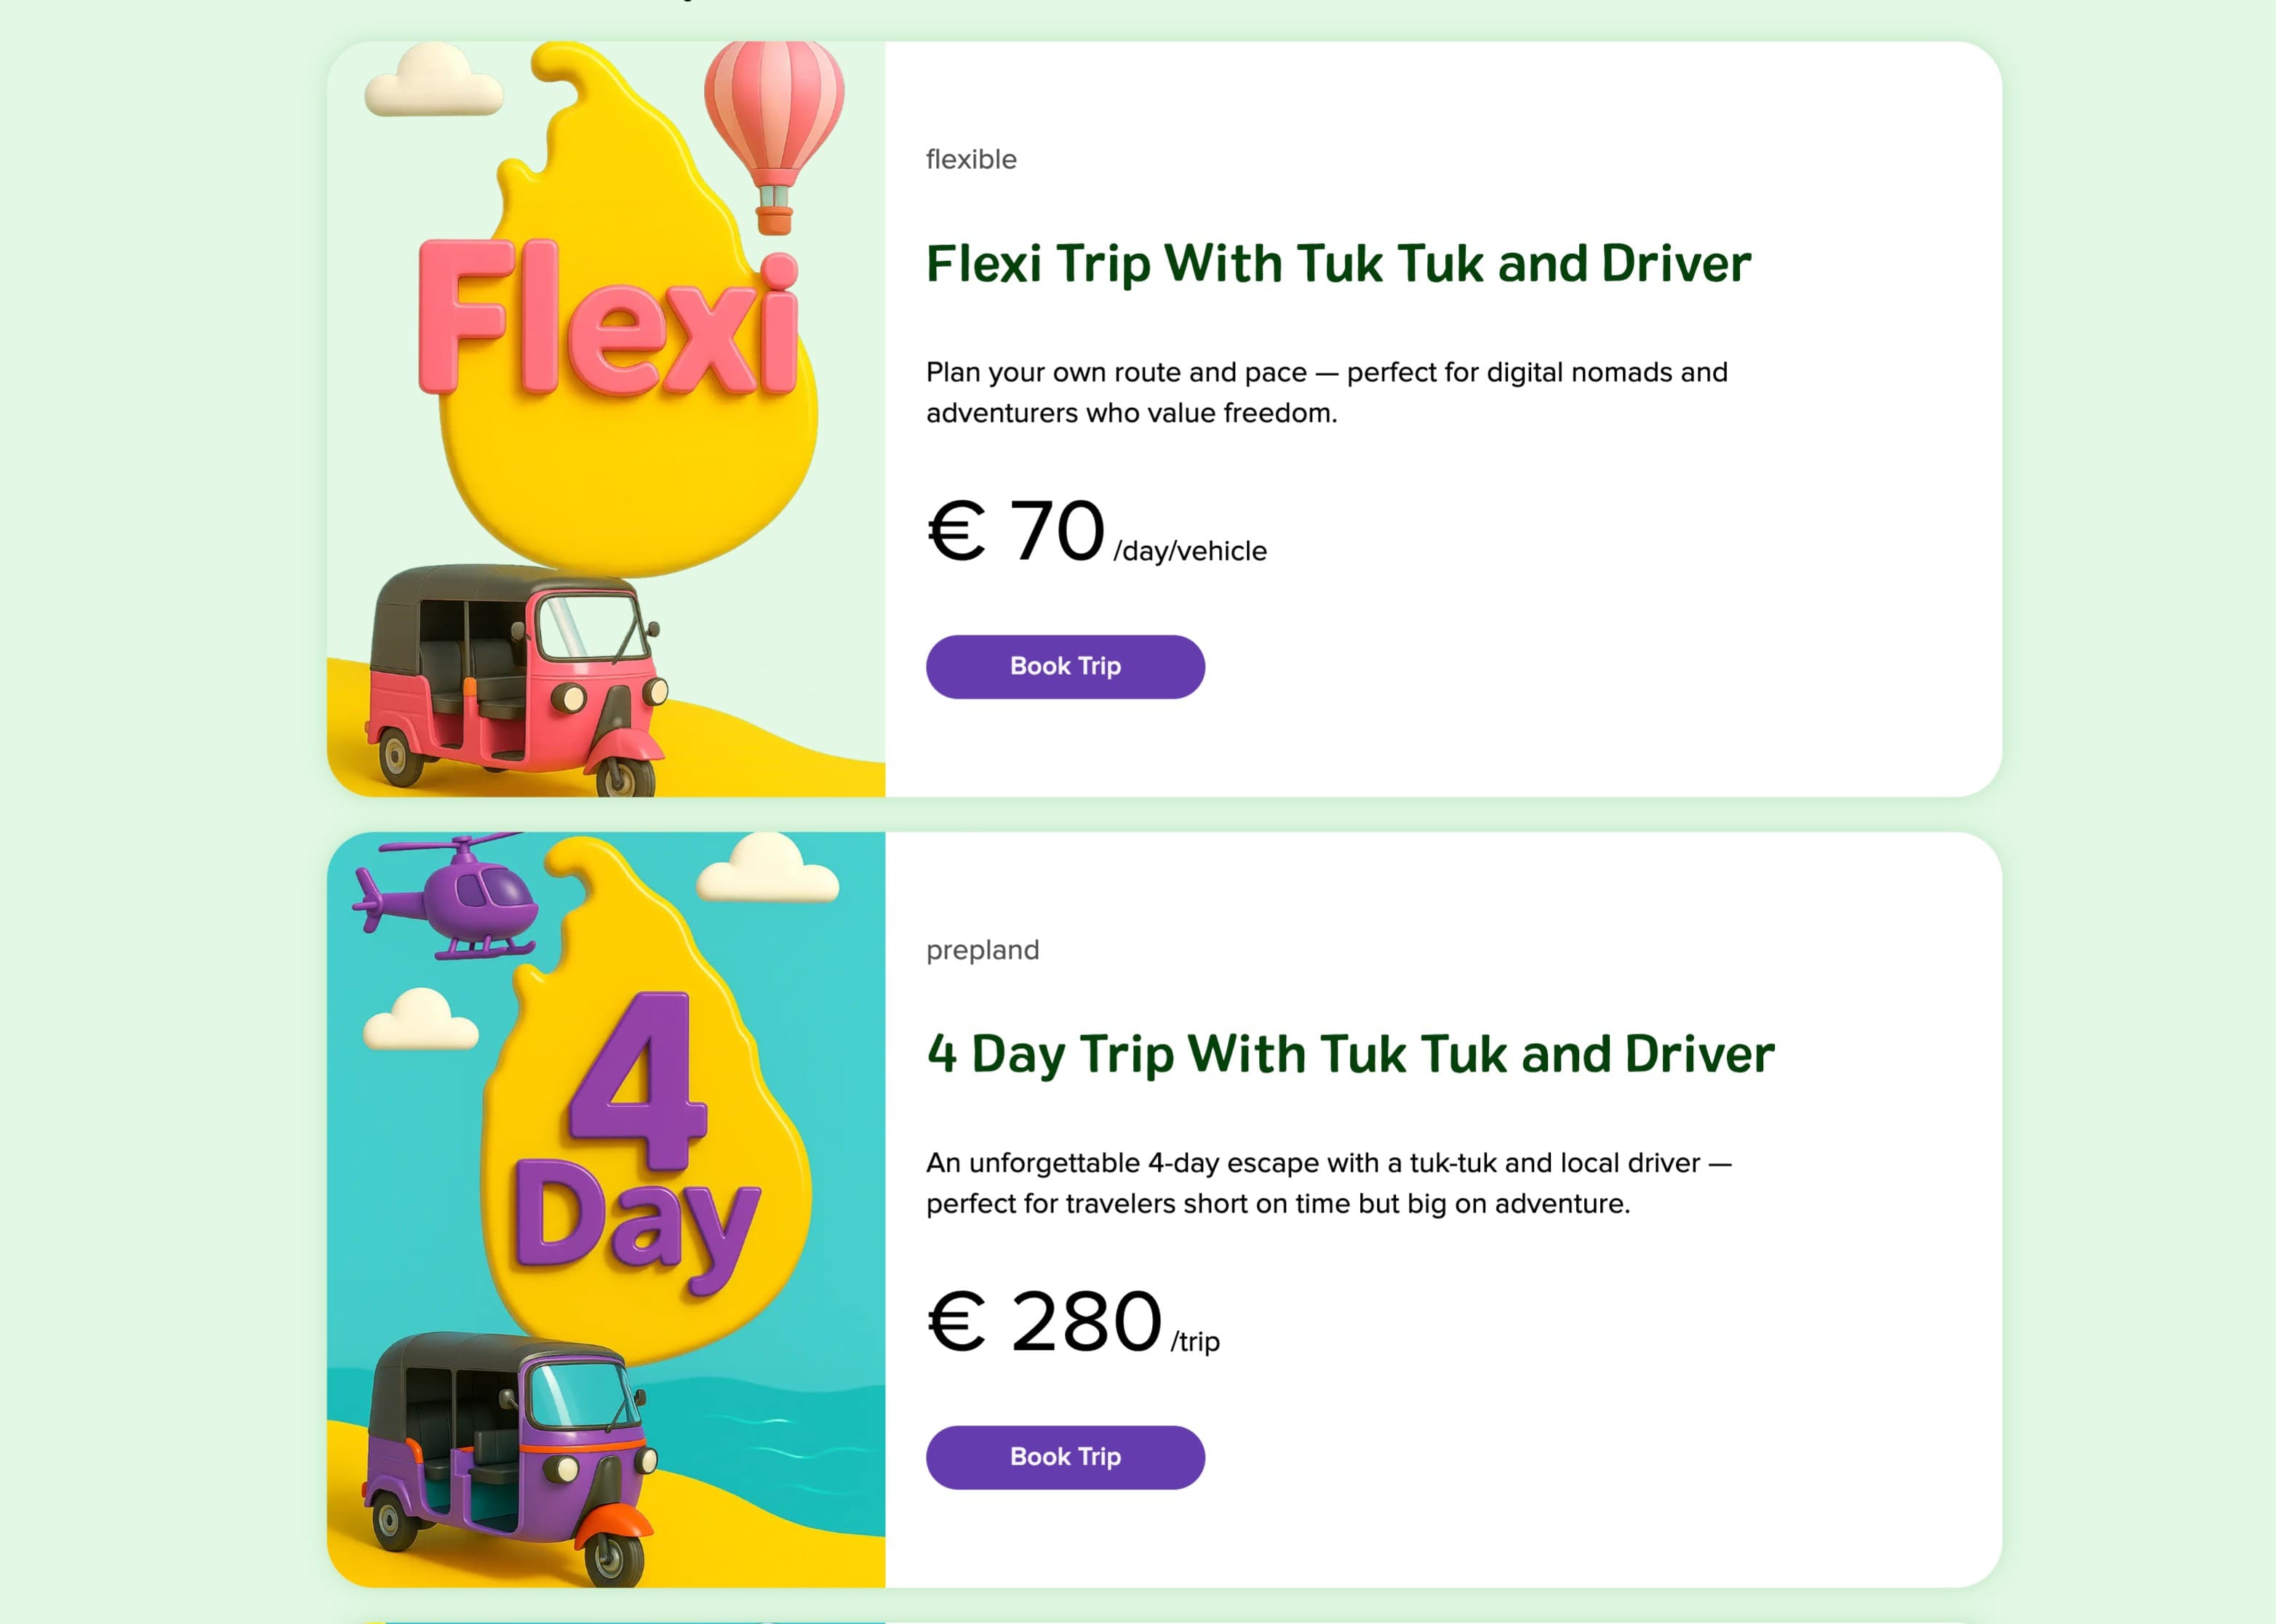2276x1624 pixels.
Task: Click the '/trip' pricing unit text
Action: point(1192,1341)
